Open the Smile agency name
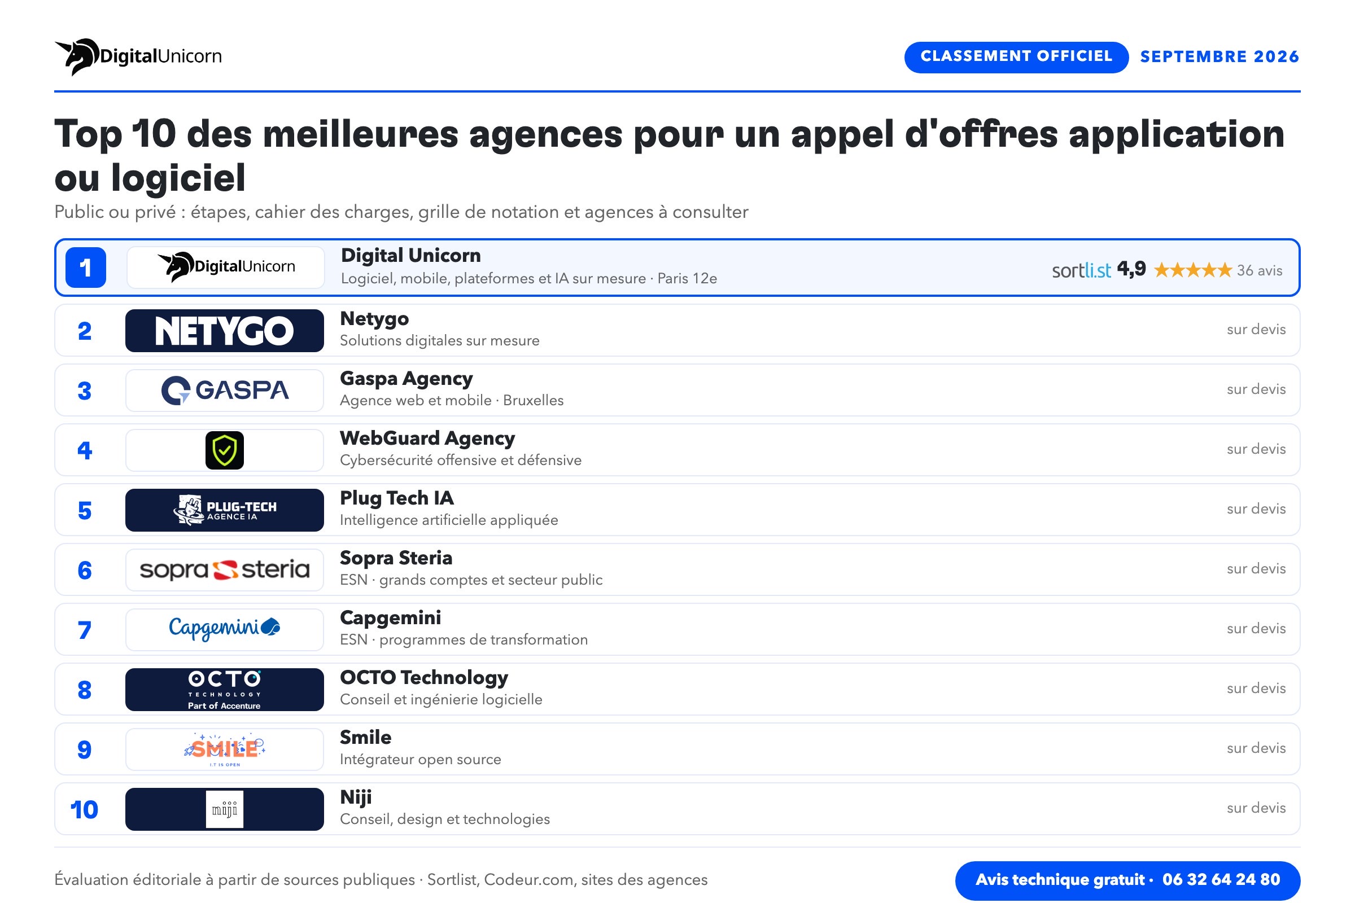 point(366,737)
